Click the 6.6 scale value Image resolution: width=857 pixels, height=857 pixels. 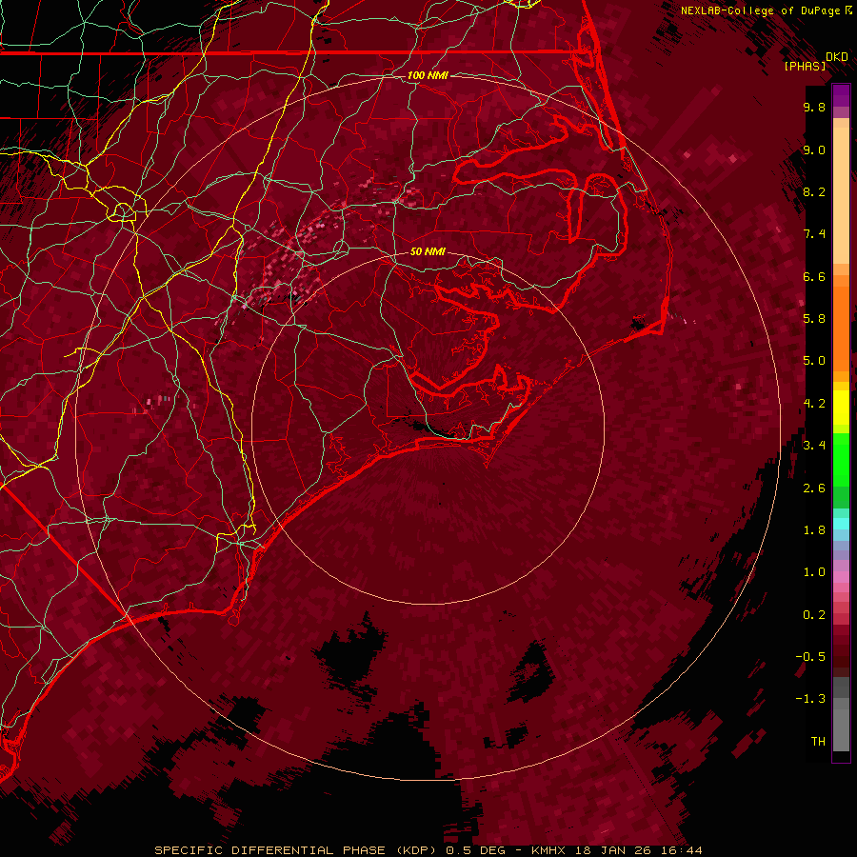click(814, 276)
